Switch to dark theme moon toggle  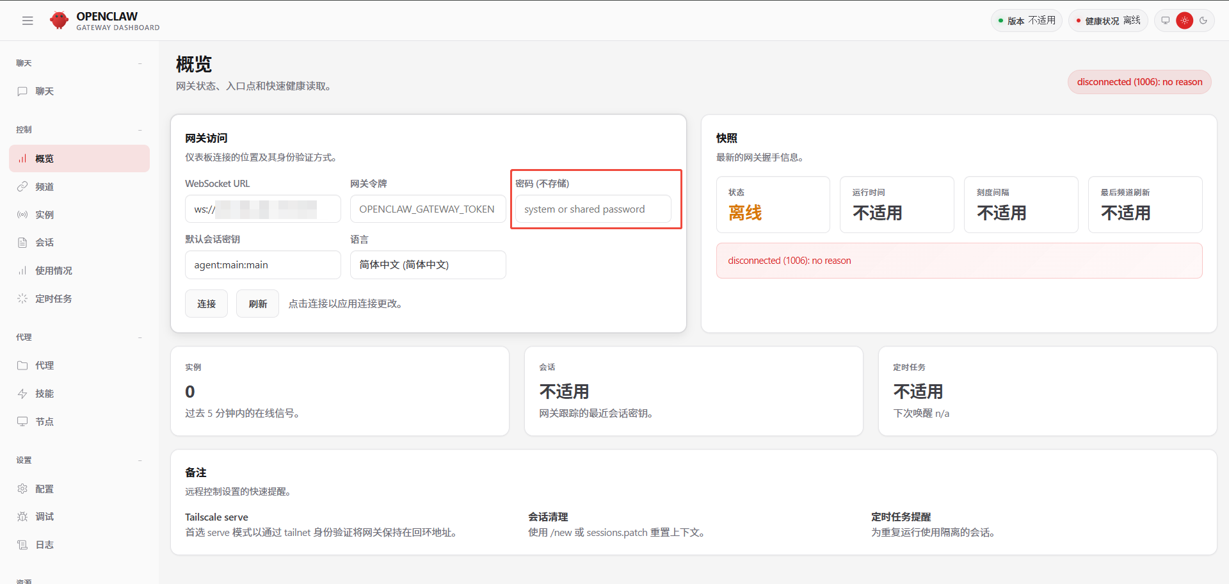click(1203, 20)
